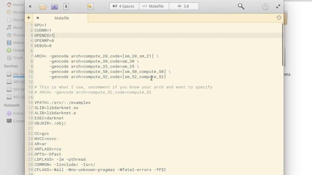Screen dimensions: 312x175
Task: Click the OBJDIR=./obj/ line
Action: pyautogui.click(x=50, y=123)
